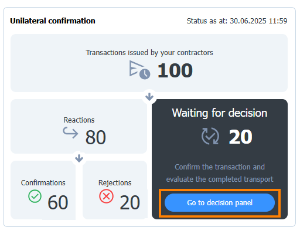300x234 pixels.
Task: Click the down arrow below Reactions card
Action: coord(79,158)
